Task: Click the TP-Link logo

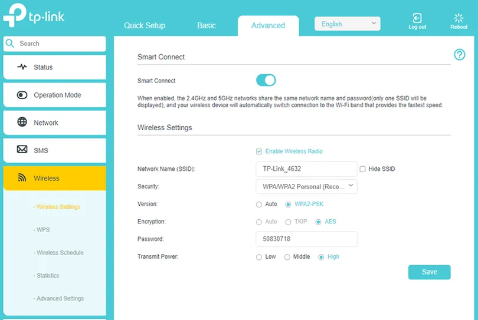Action: (x=34, y=15)
